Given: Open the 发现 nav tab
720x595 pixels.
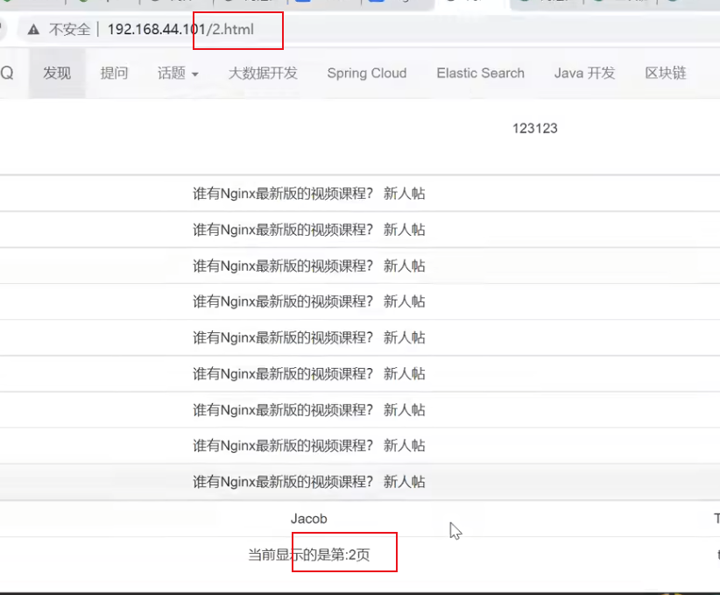Looking at the screenshot, I should (x=57, y=73).
